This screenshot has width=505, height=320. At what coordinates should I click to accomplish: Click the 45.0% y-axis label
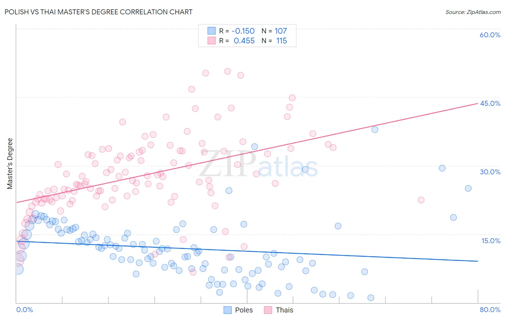[x=490, y=103]
